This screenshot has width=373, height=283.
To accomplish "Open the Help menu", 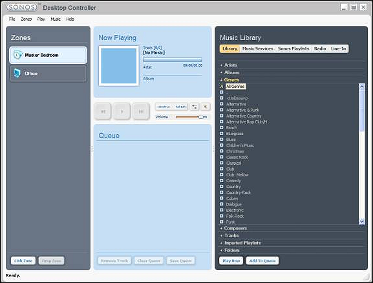I will 70,19.
